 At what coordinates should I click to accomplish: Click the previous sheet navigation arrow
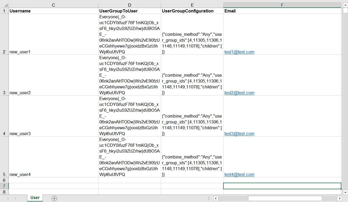(8, 198)
